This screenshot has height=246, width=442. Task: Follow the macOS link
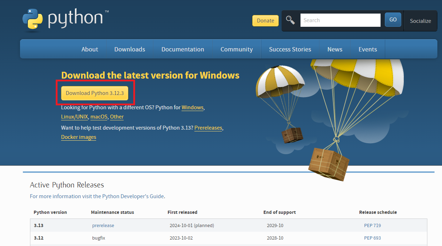click(x=99, y=117)
